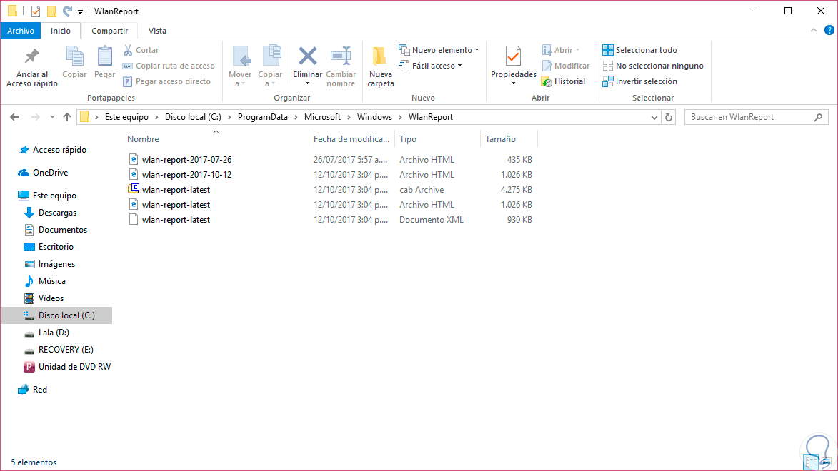The image size is (838, 471).
Task: Click the Cortar scissors button
Action: [141, 50]
